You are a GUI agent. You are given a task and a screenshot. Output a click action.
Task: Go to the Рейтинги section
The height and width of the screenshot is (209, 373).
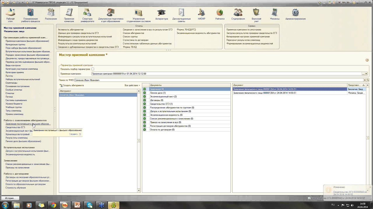click(220, 15)
